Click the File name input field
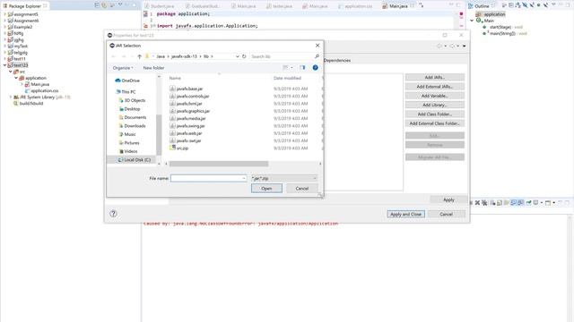The height and width of the screenshot is (322, 574). (x=208, y=178)
